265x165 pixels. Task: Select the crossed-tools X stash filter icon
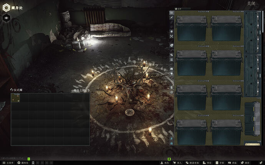172,36
